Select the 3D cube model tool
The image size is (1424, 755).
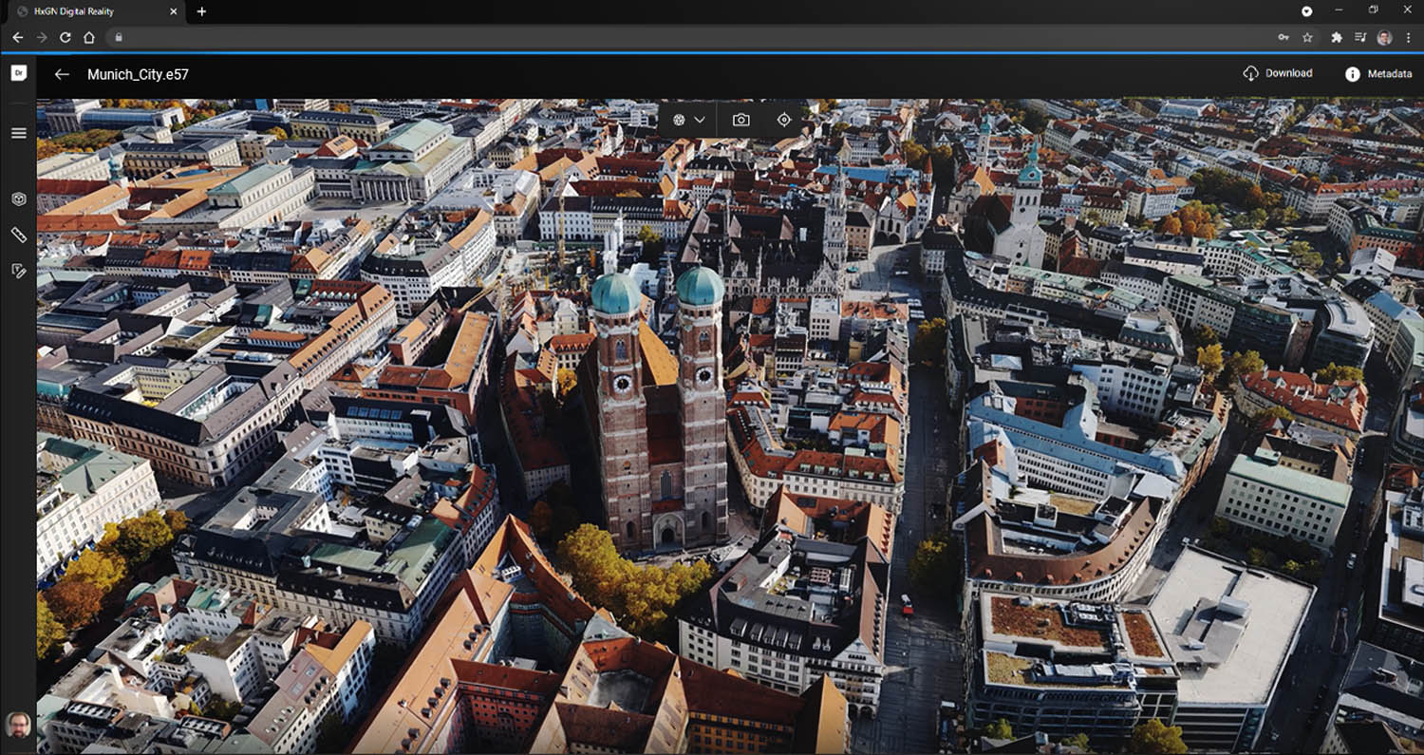(18, 198)
